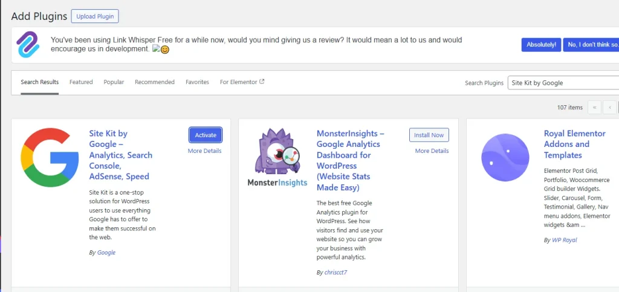Open the Site Kit by Google title link

121,155
